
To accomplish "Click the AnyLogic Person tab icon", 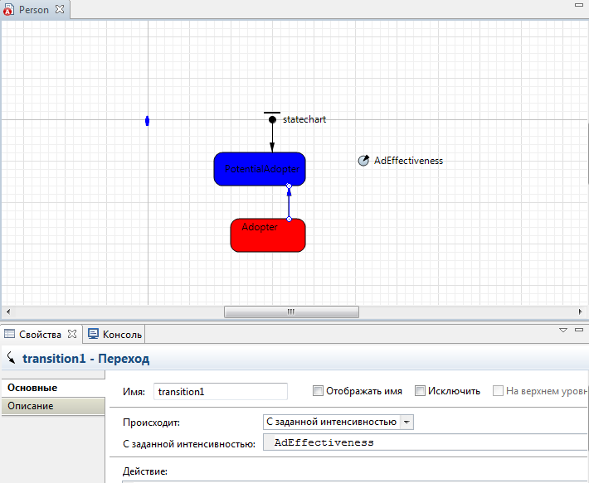I will pyautogui.click(x=8, y=10).
